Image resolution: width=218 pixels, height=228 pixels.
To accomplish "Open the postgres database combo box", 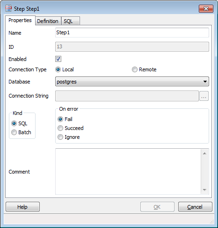I will [x=132, y=82].
